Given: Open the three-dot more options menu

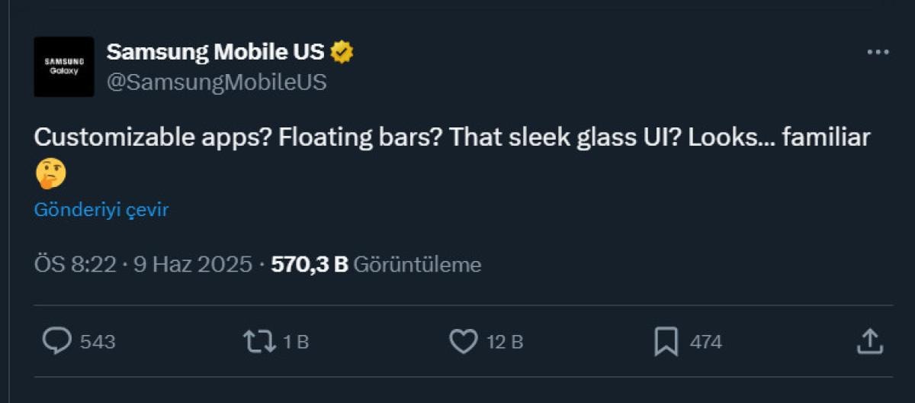Looking at the screenshot, I should click(x=878, y=53).
